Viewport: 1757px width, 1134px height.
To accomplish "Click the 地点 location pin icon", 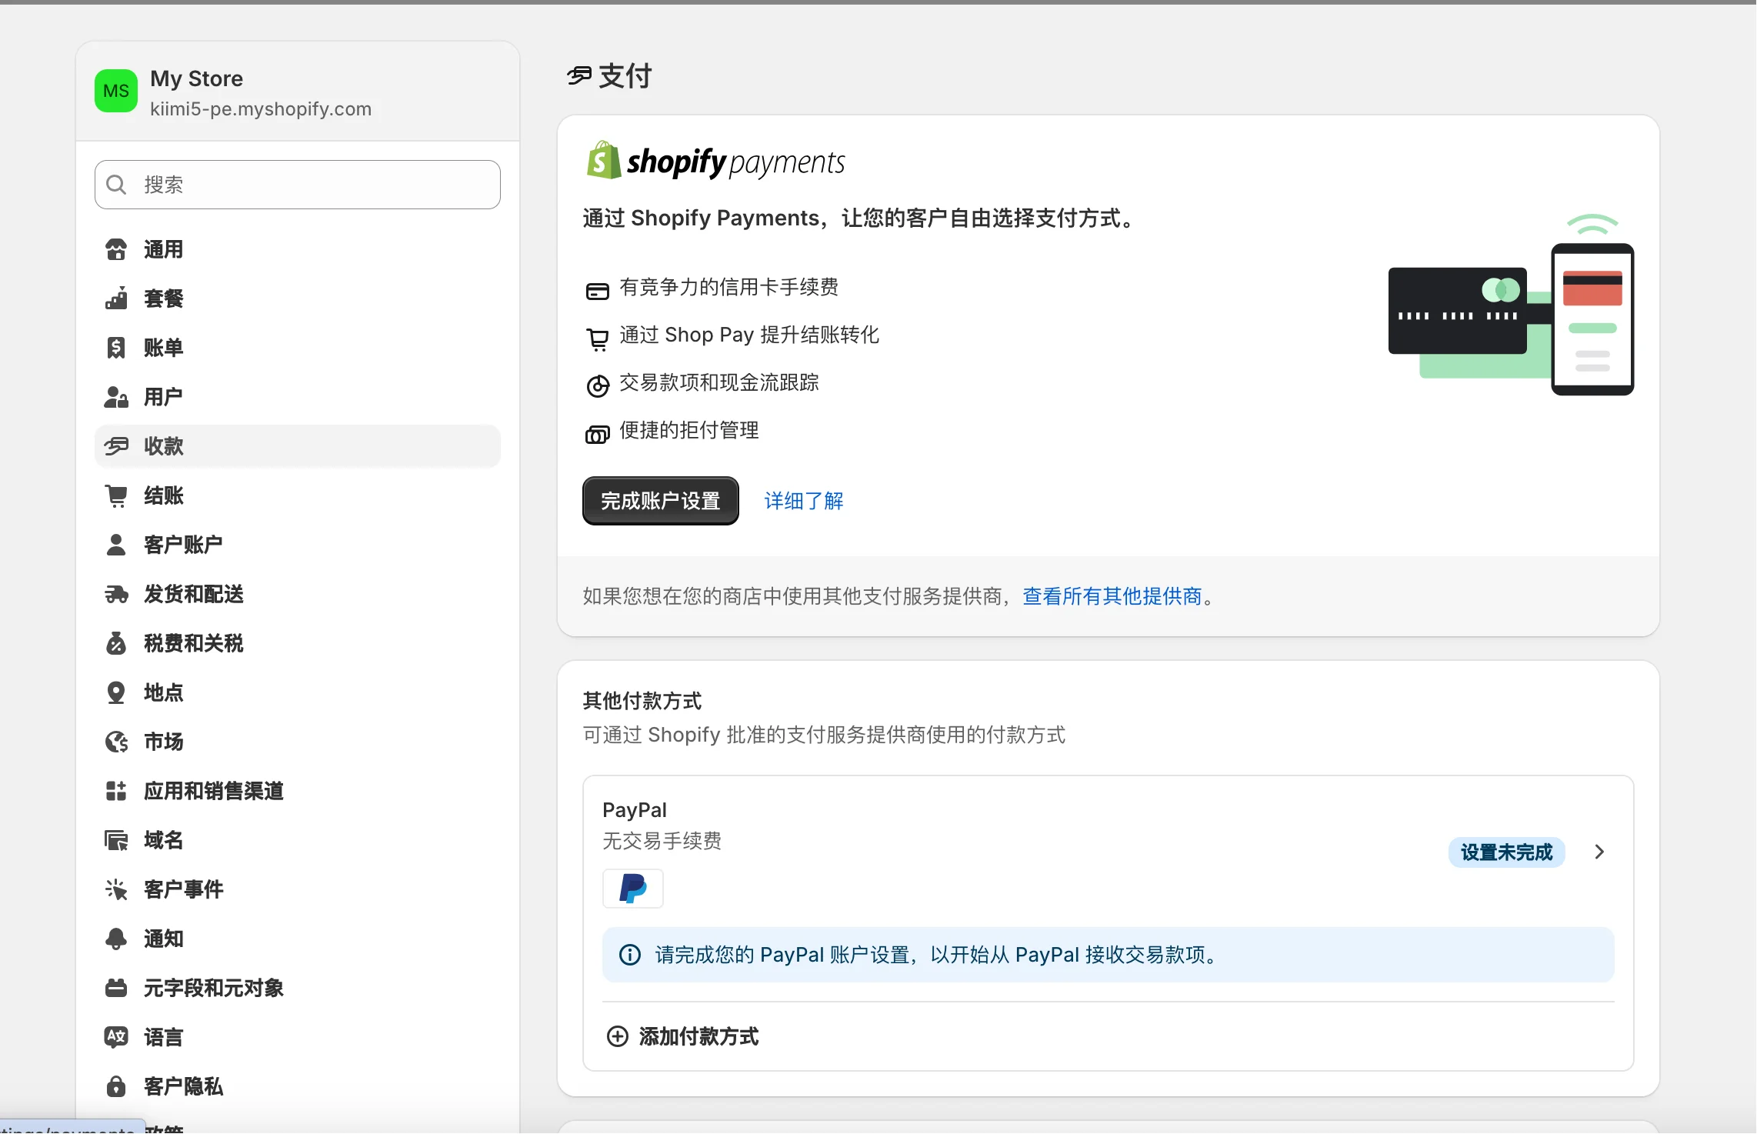I will click(x=116, y=692).
